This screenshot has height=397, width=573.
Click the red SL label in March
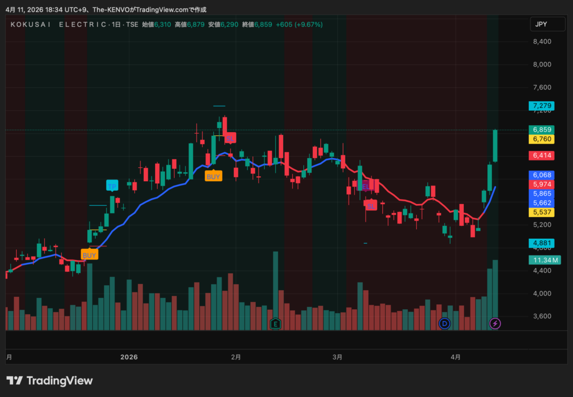point(370,205)
